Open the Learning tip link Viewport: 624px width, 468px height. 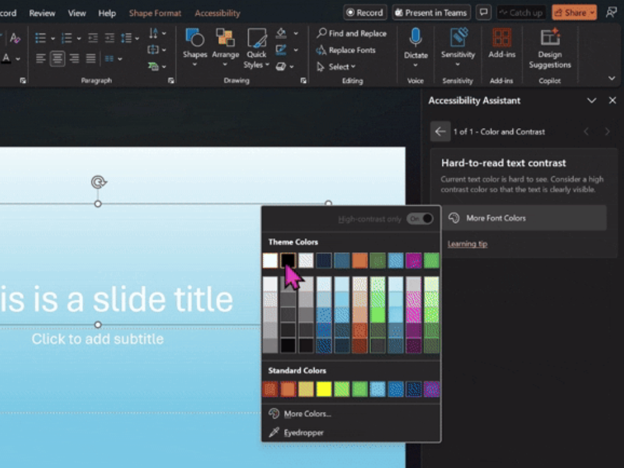click(x=467, y=243)
